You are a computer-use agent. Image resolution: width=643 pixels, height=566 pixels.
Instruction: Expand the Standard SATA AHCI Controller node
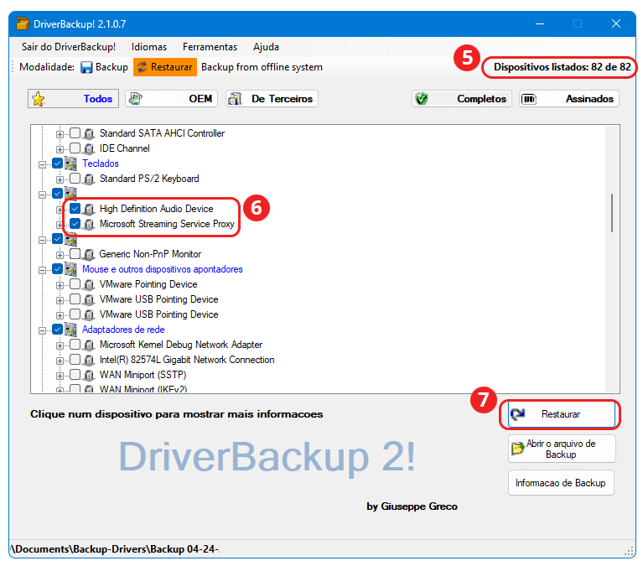point(60,134)
